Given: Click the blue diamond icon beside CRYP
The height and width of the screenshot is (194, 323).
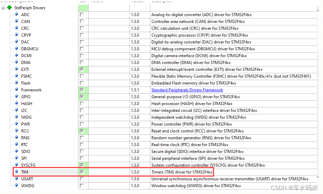Looking at the screenshot, I should pos(17,35).
